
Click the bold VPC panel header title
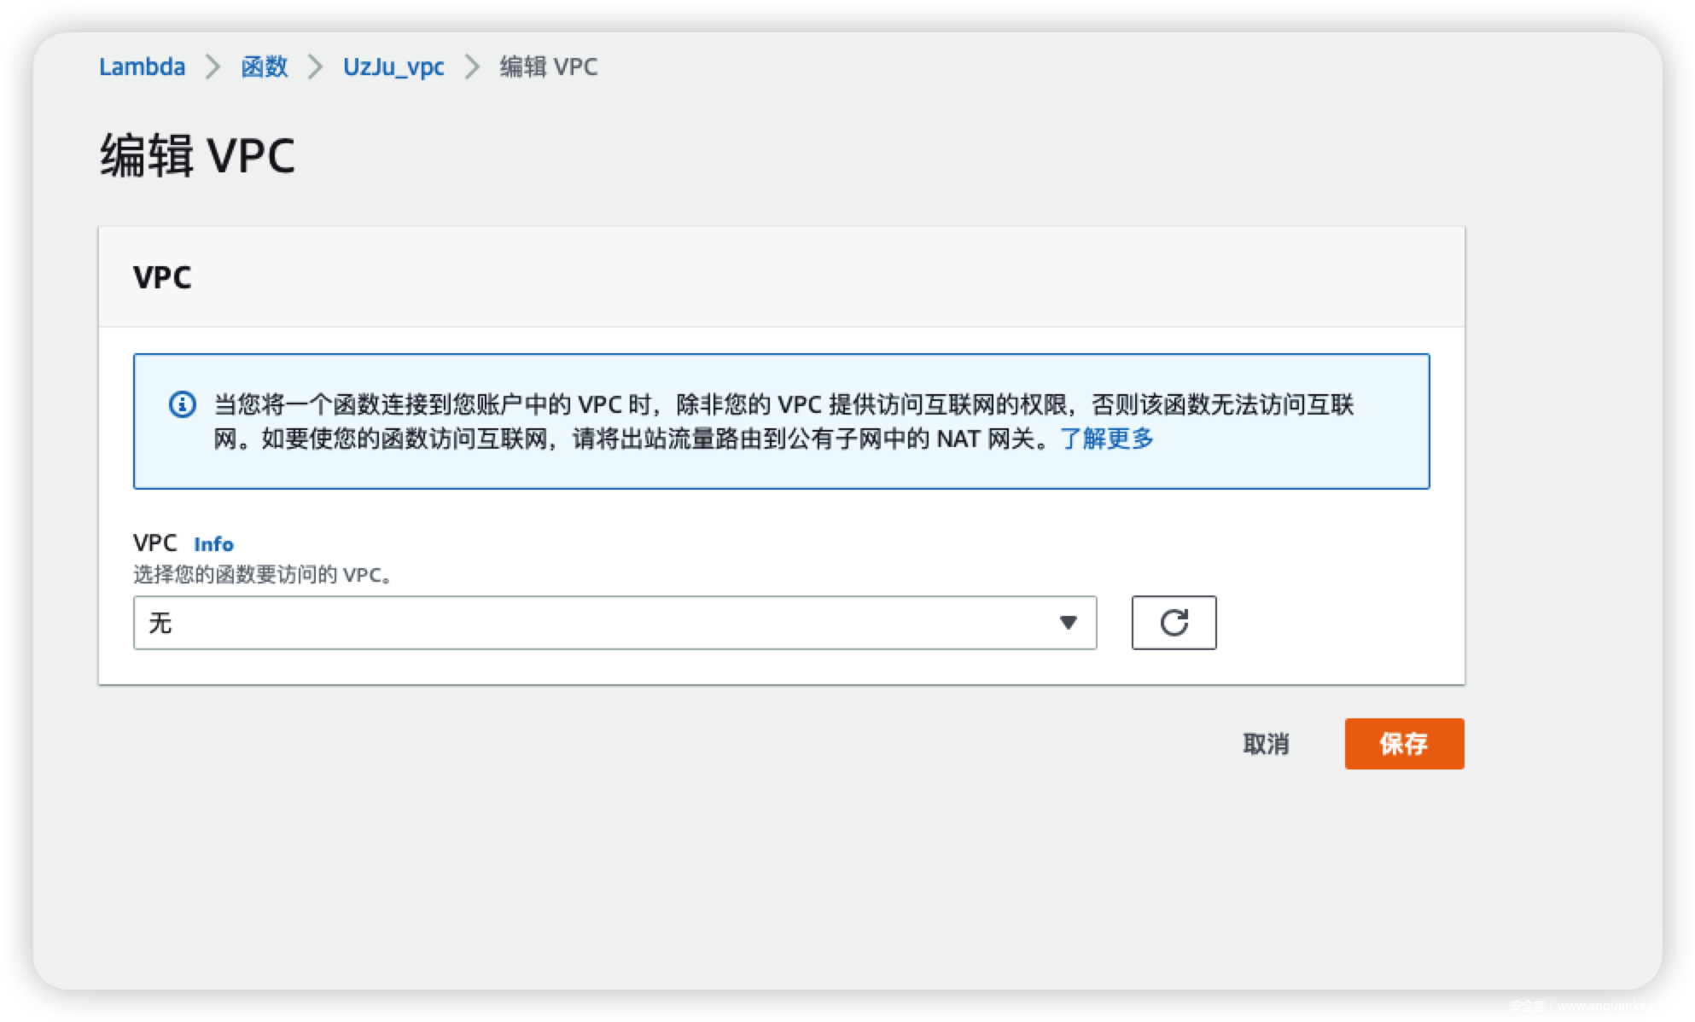(162, 277)
